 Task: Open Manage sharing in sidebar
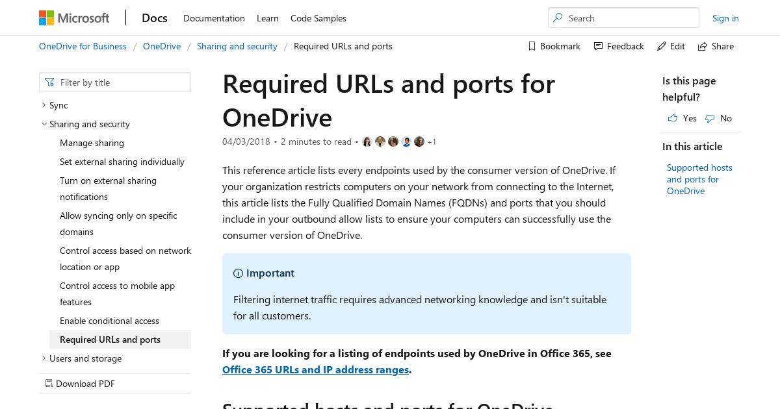(92, 143)
